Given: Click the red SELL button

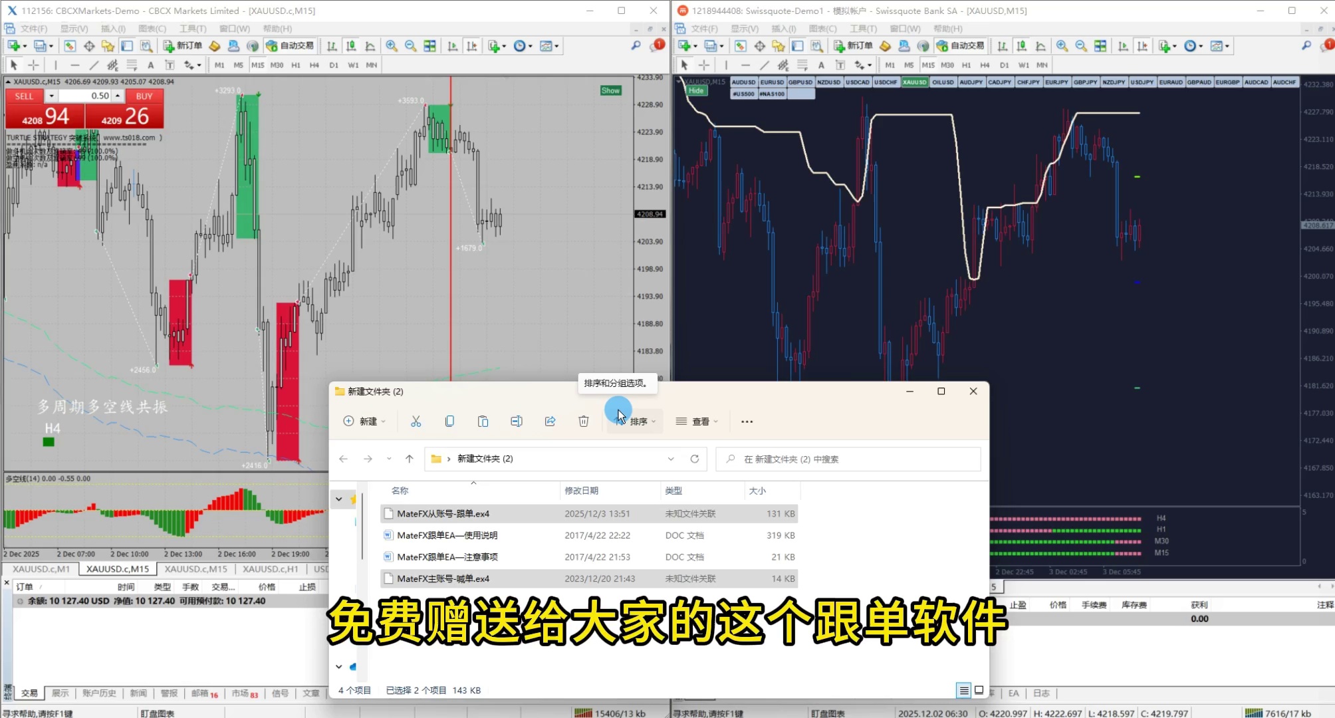Looking at the screenshot, I should point(24,96).
